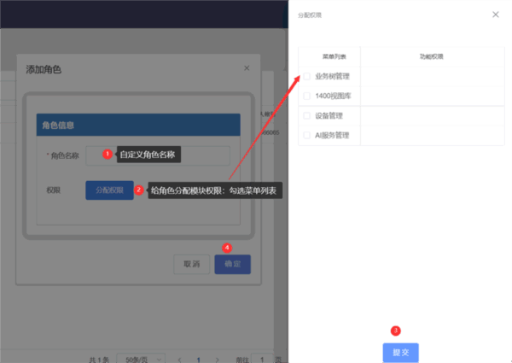This screenshot has width=512, height=363.
Task: Click the 前往 page jump input box
Action: coord(264,360)
